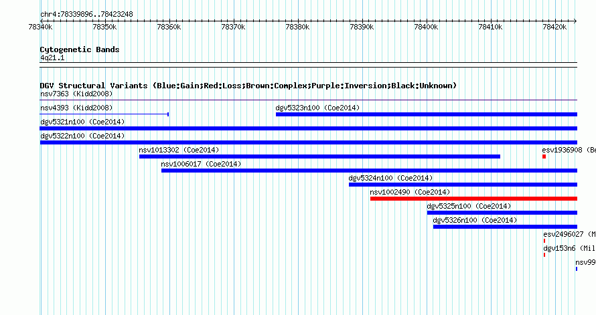This screenshot has height=315, width=596.
Task: Open the dgv5325n100 (Coe2014) label
Action: tap(469, 206)
